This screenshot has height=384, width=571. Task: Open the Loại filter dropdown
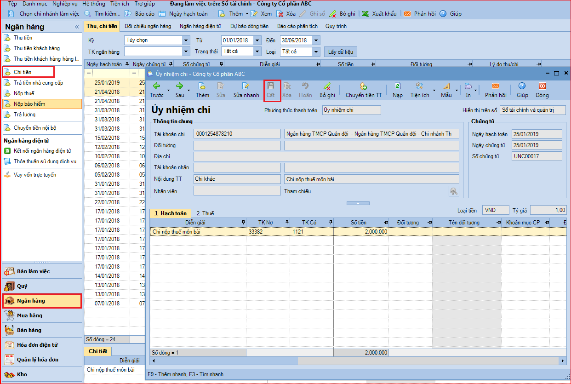[x=316, y=52]
